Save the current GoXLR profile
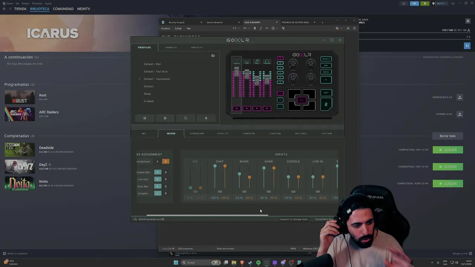The image size is (475, 267). click(x=145, y=118)
